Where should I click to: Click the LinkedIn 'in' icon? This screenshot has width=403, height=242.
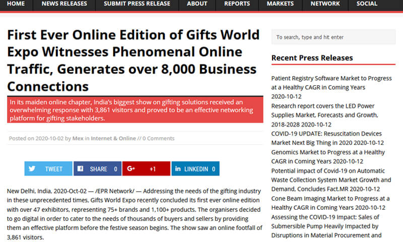(x=178, y=168)
